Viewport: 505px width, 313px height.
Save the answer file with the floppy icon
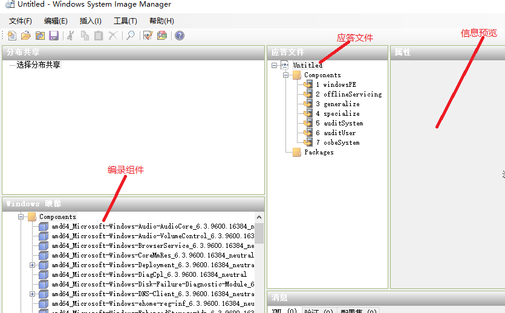pos(54,36)
